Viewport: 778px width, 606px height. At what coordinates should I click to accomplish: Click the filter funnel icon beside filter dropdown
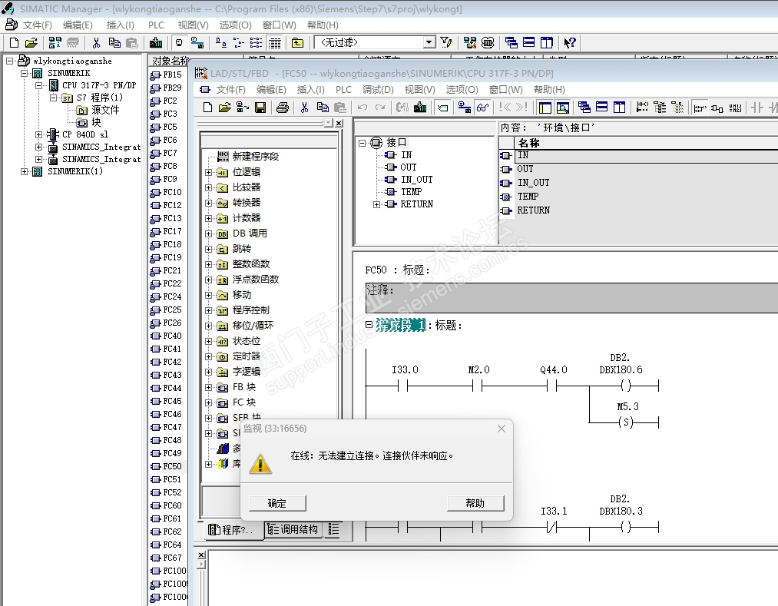coord(445,43)
